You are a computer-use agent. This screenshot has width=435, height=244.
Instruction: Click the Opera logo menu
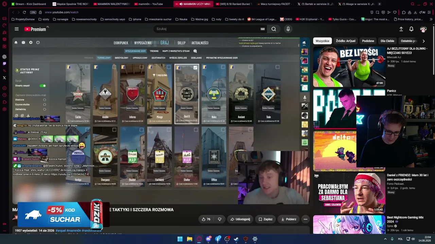(x=4, y=4)
